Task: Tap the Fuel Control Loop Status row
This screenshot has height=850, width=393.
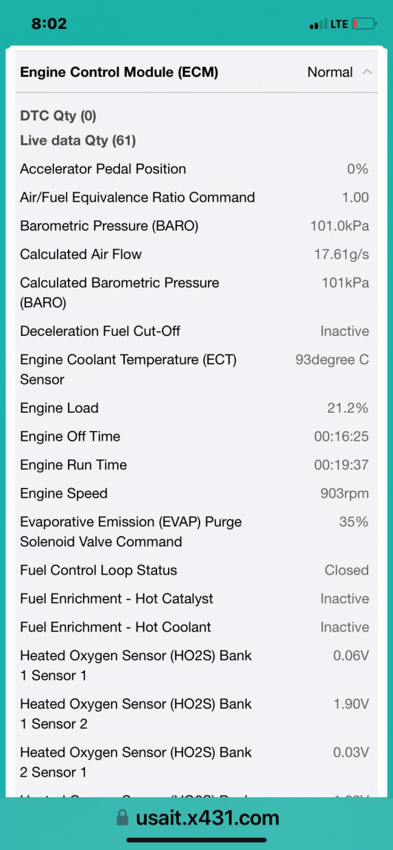Action: 196,570
